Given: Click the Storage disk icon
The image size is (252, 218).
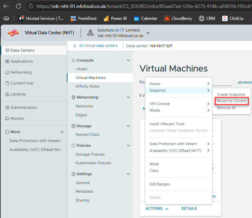Looking at the screenshot, I should tap(73, 126).
